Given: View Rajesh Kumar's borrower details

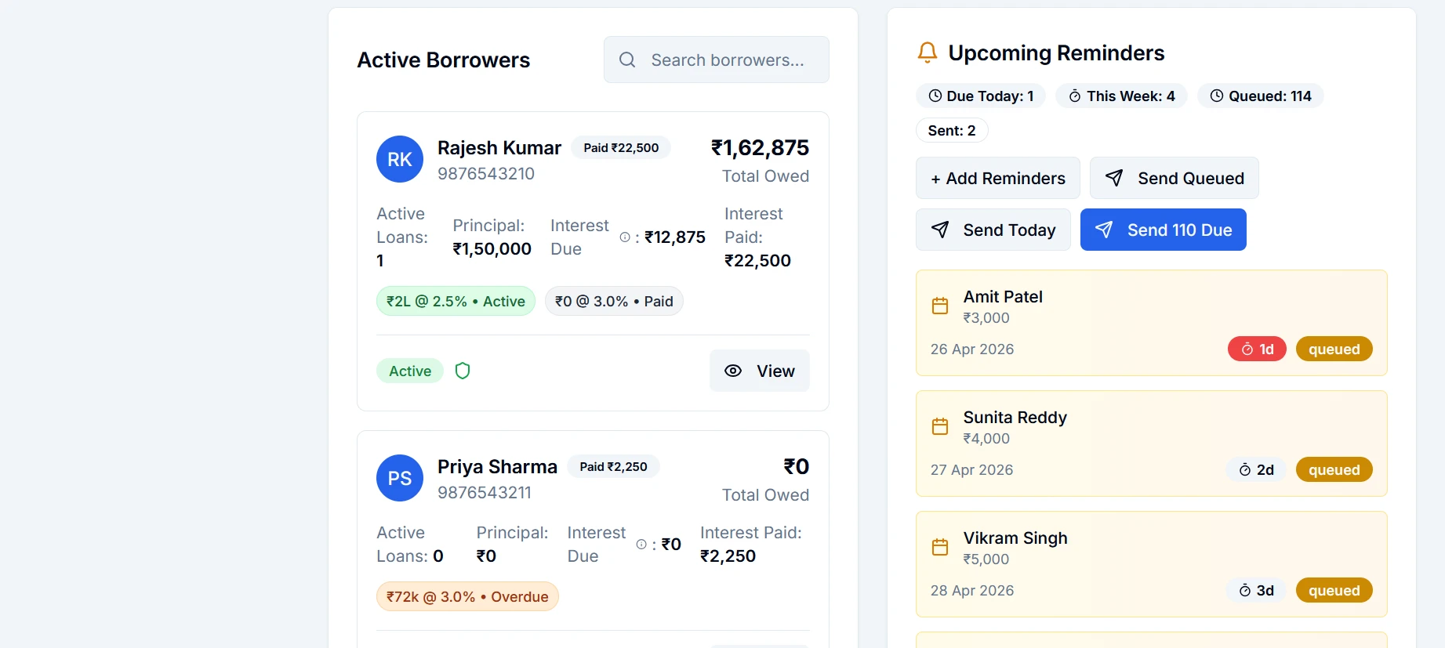Looking at the screenshot, I should tap(760, 371).
